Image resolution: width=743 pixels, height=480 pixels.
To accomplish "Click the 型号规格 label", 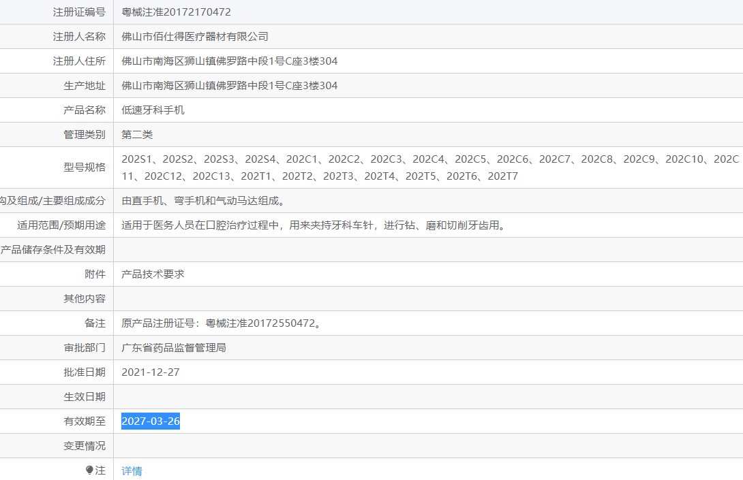I will 85,167.
